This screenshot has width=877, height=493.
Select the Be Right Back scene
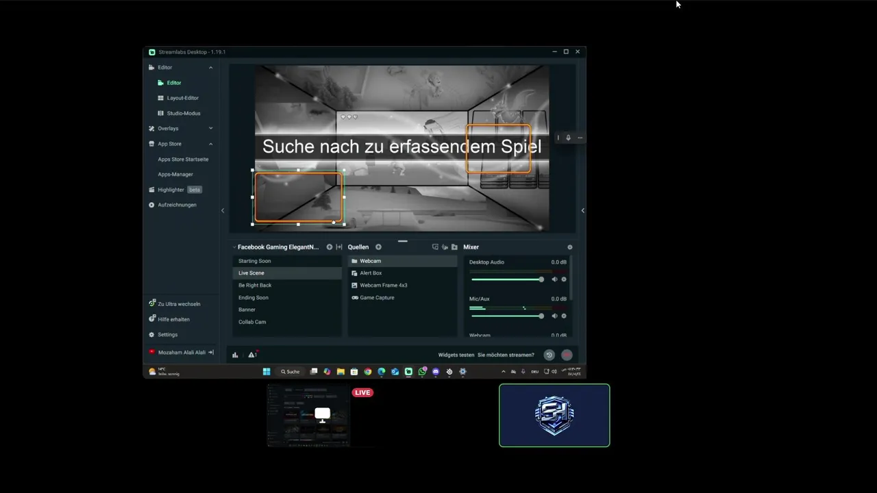(286, 286)
